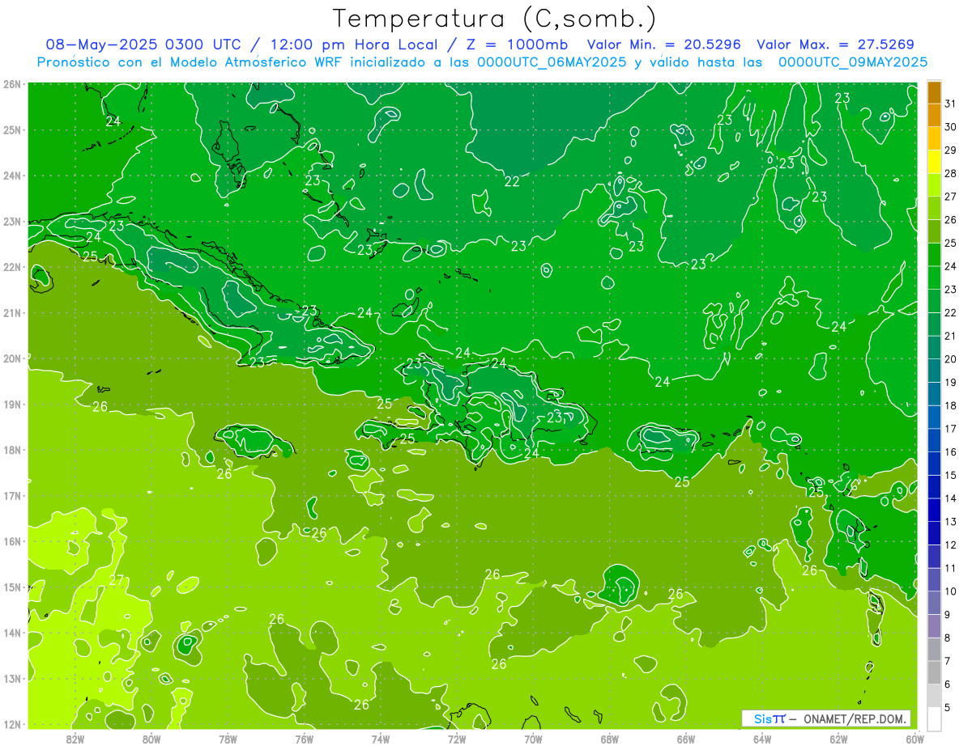
Task: Click the "70W" longitude axis label
Action: 533,739
